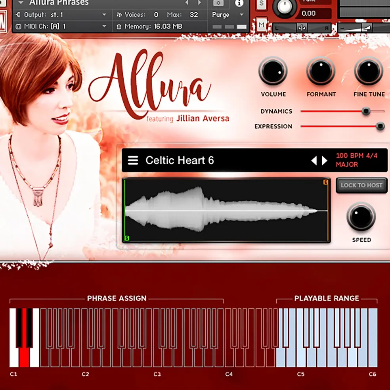Click the camera snapshot icon

(218, 3)
